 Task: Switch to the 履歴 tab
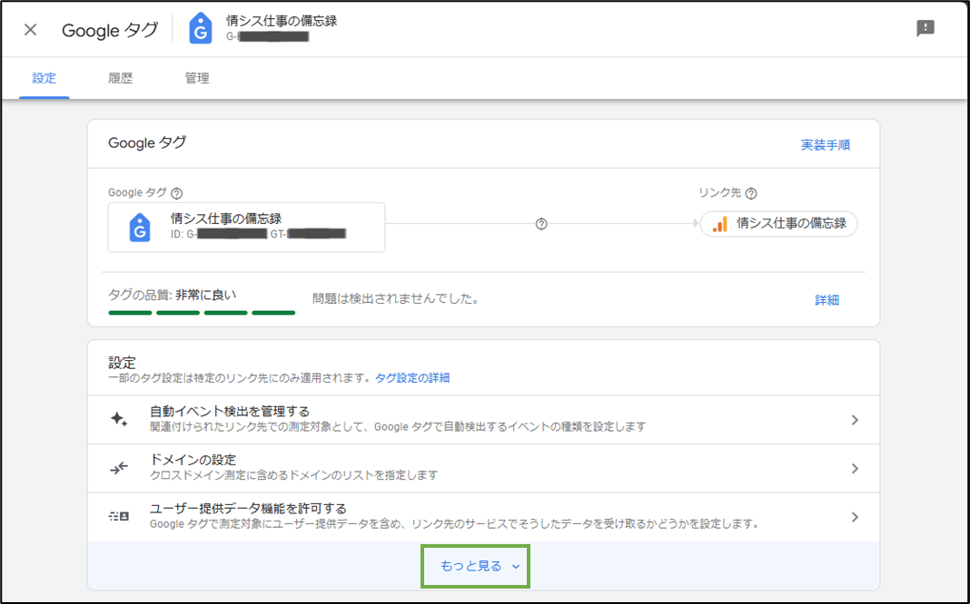pos(120,78)
